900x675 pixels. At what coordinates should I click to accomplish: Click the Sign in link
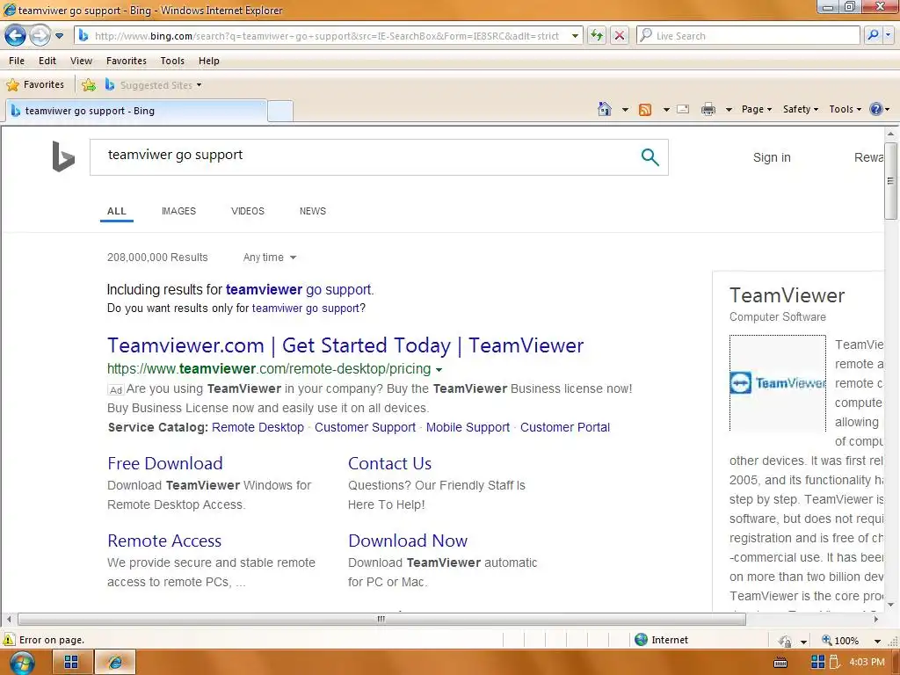click(x=772, y=157)
